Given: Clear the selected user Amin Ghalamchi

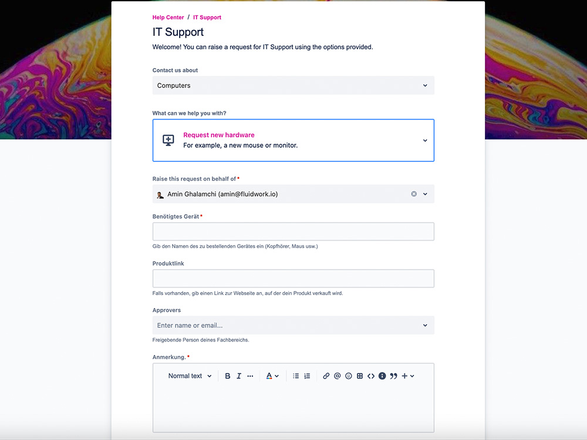Looking at the screenshot, I should pyautogui.click(x=414, y=194).
